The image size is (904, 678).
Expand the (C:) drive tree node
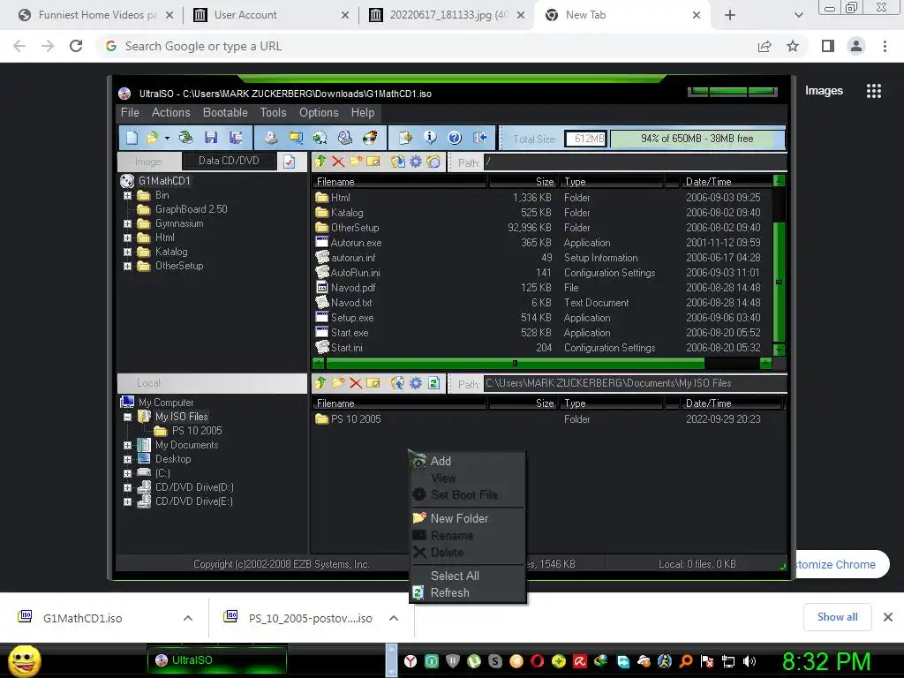click(127, 473)
